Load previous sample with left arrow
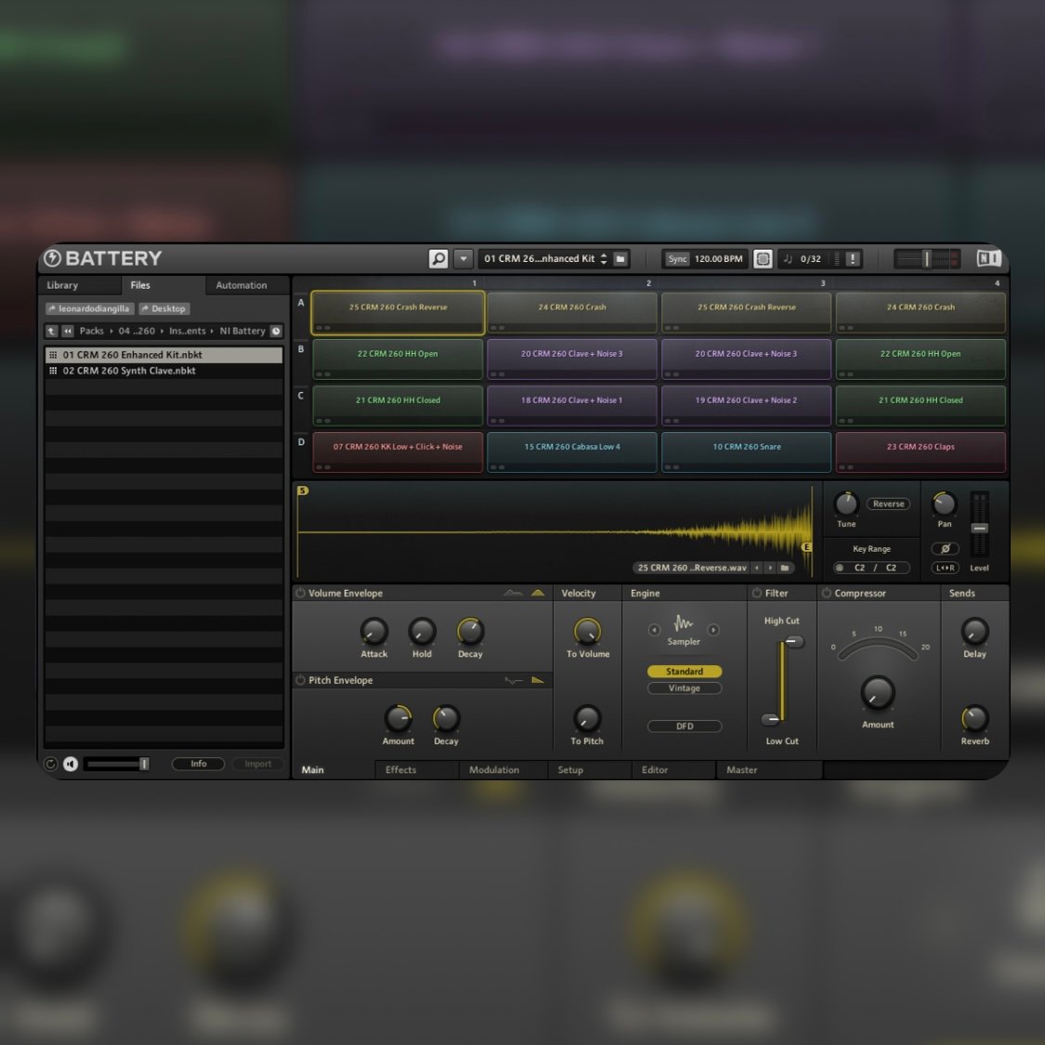Viewport: 1045px width, 1045px height. 757,568
